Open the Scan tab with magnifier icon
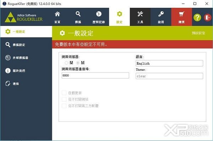The width and height of the screenshot is (213, 141). (78, 17)
